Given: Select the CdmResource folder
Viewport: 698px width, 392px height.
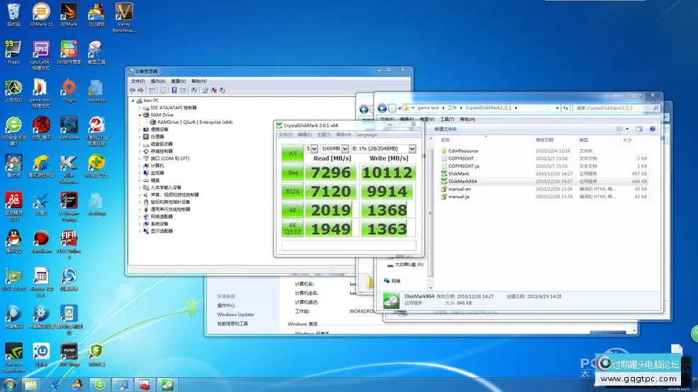Looking at the screenshot, I should [x=463, y=151].
